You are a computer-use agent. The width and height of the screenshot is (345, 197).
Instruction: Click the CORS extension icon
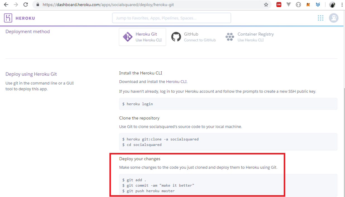[x=279, y=5]
